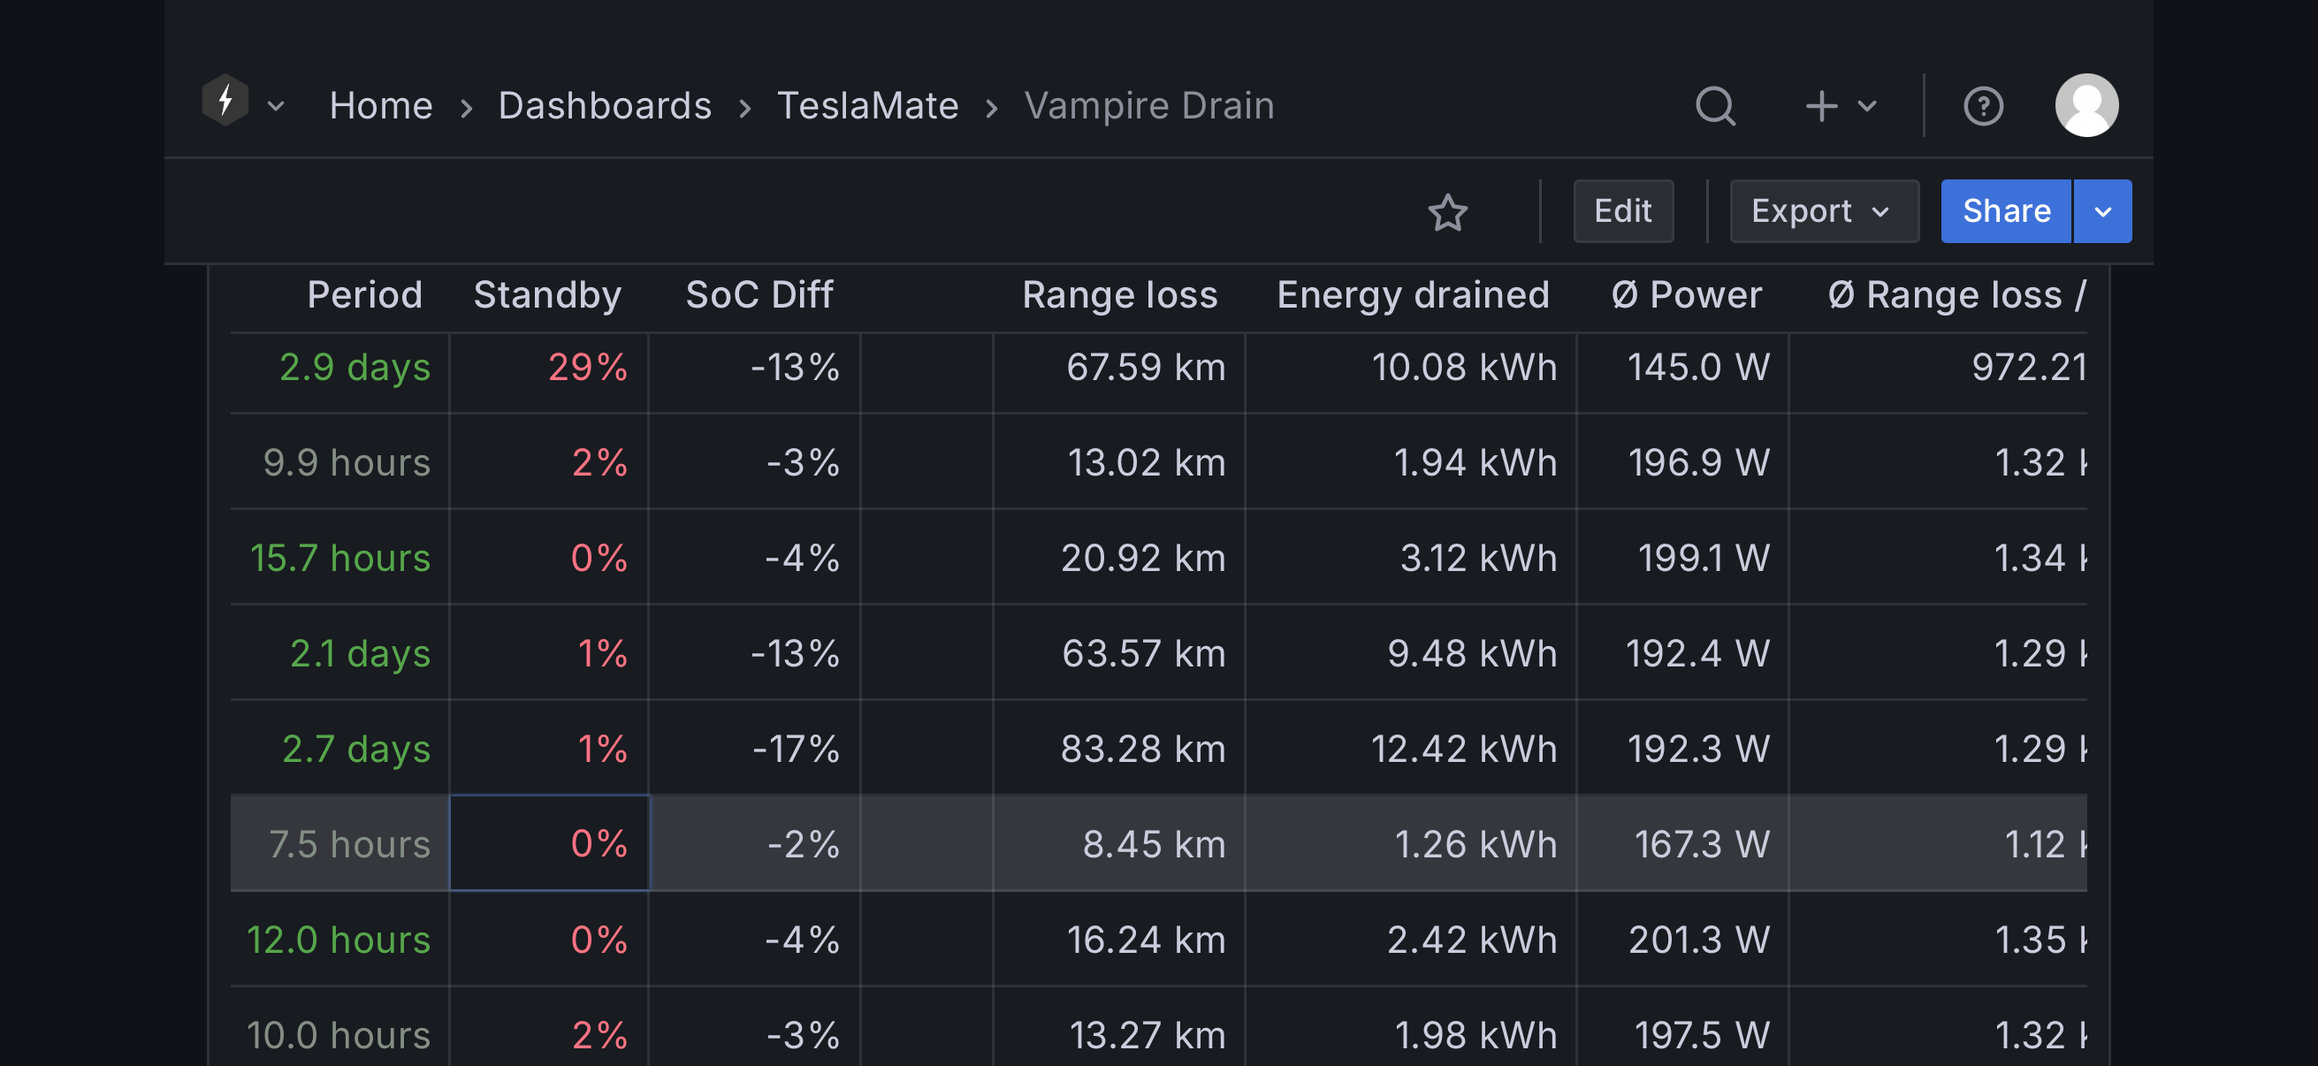Open the user profile avatar
This screenshot has height=1066, width=2318.
2085,105
